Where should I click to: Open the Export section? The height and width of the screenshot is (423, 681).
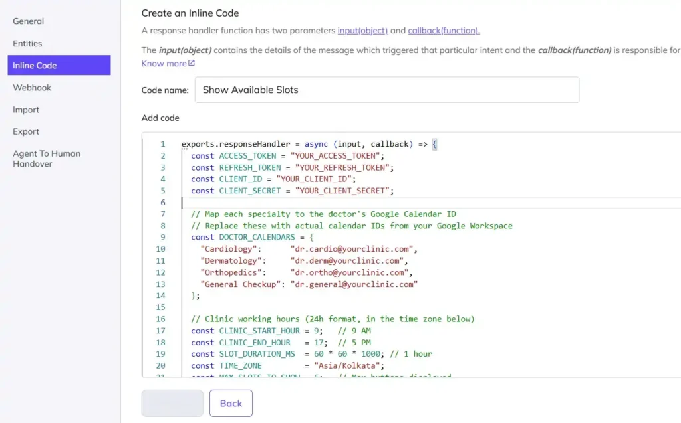[x=25, y=131]
